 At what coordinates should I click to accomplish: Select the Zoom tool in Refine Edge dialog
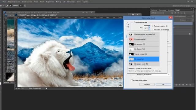tap(127, 24)
